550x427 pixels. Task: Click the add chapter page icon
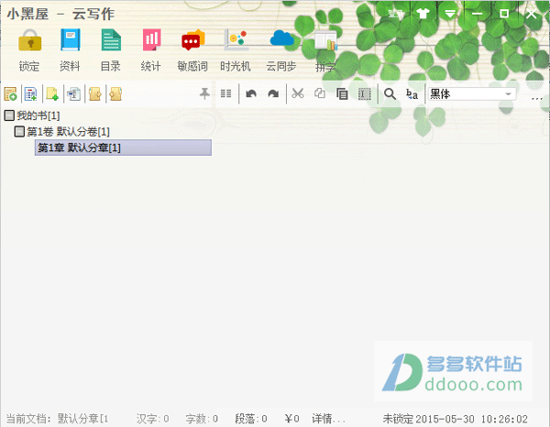52,94
